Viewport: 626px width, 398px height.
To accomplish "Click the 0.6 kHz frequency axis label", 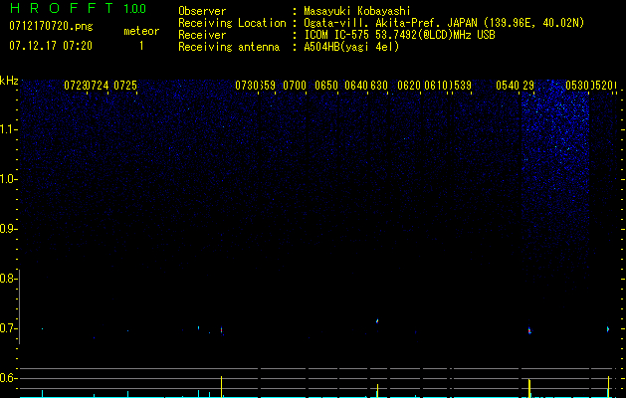I will tap(8, 378).
